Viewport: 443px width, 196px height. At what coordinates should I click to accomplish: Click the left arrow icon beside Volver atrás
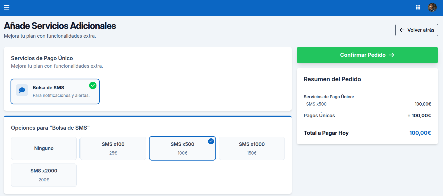point(402,30)
